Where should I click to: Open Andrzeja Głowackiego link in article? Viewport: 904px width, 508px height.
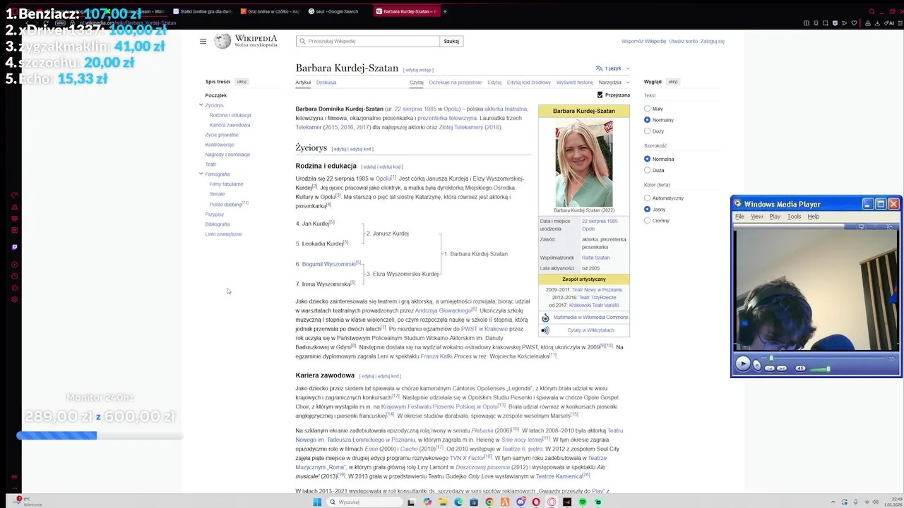443,310
